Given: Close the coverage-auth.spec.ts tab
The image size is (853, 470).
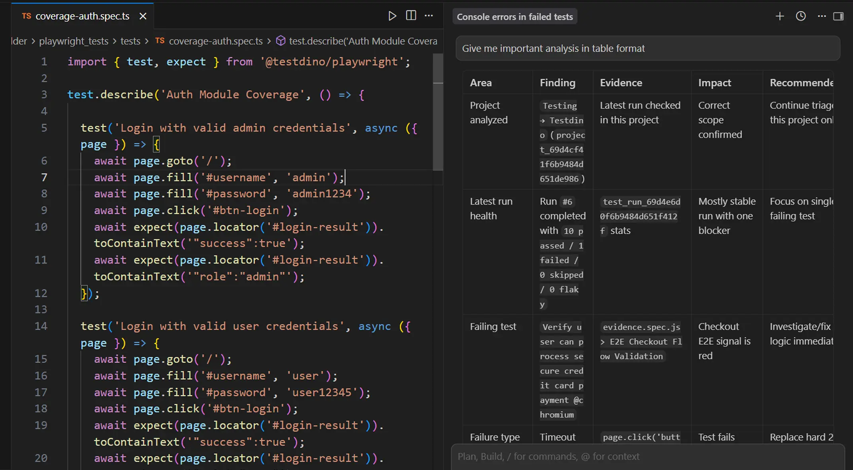Looking at the screenshot, I should 143,16.
